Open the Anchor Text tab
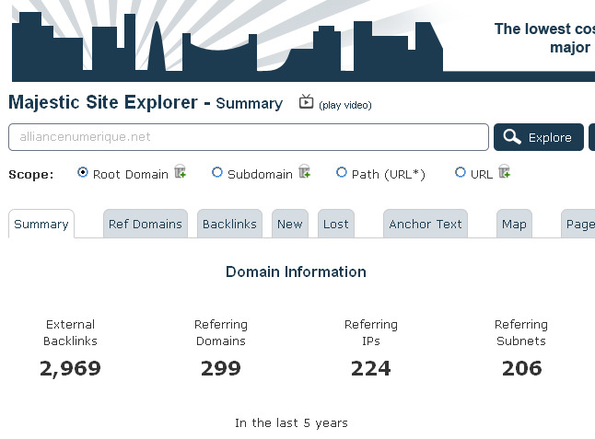This screenshot has width=595, height=439. pyautogui.click(x=426, y=224)
